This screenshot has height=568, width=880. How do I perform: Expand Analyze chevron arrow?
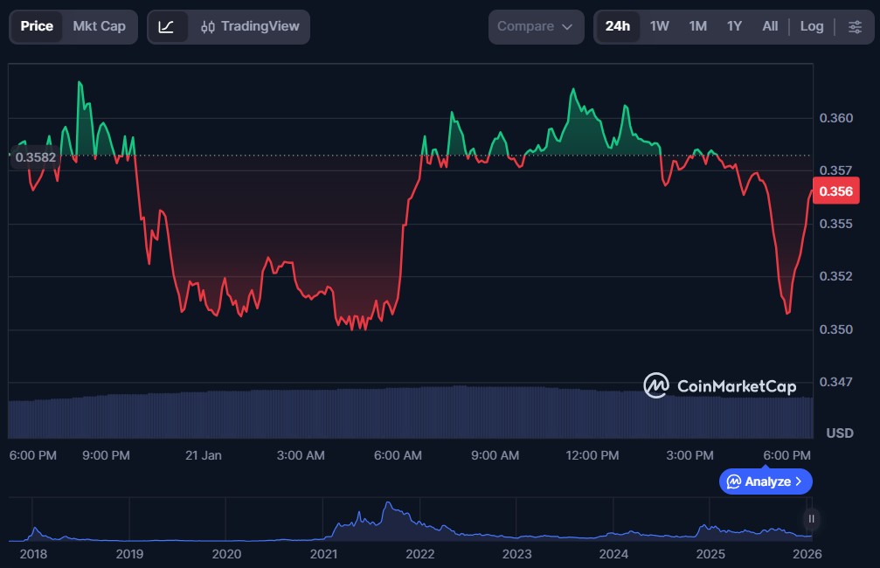799,481
